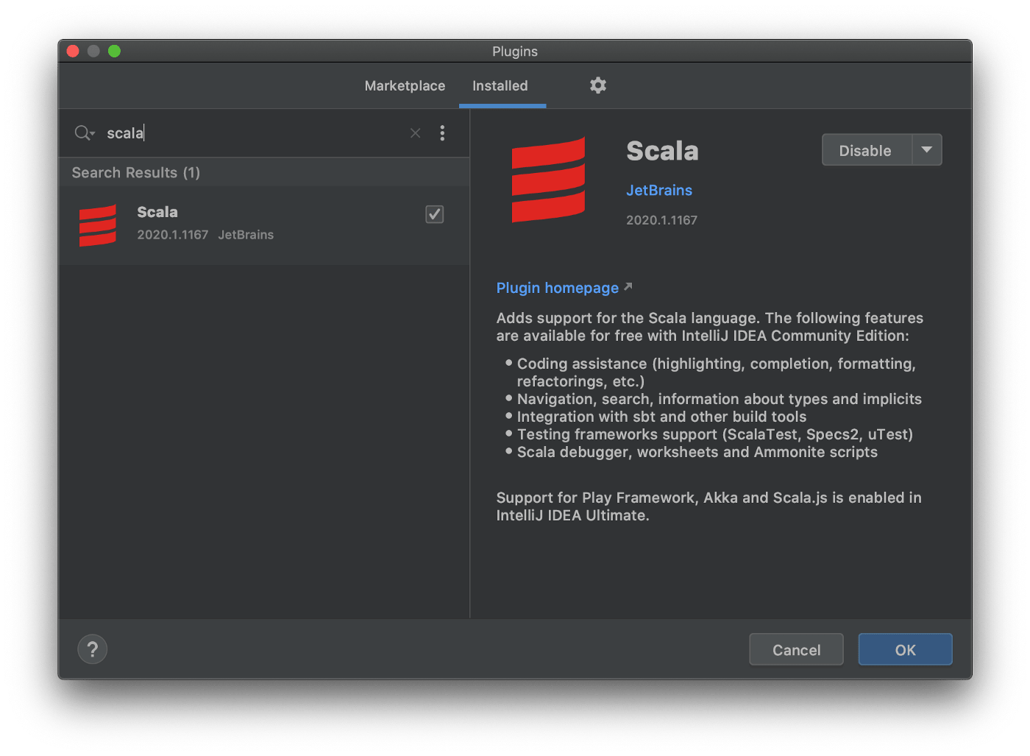Image resolution: width=1030 pixels, height=756 pixels.
Task: Click the Cancel button
Action: click(x=796, y=650)
